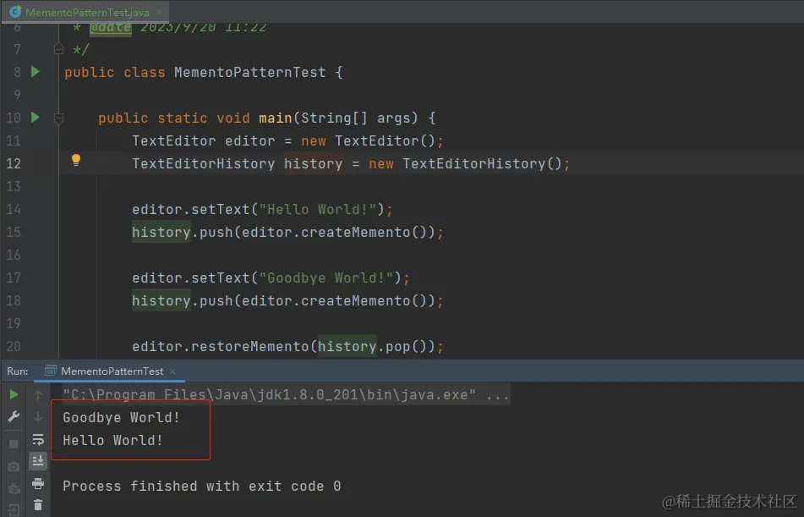Open run configuration wrench icon

(x=14, y=416)
